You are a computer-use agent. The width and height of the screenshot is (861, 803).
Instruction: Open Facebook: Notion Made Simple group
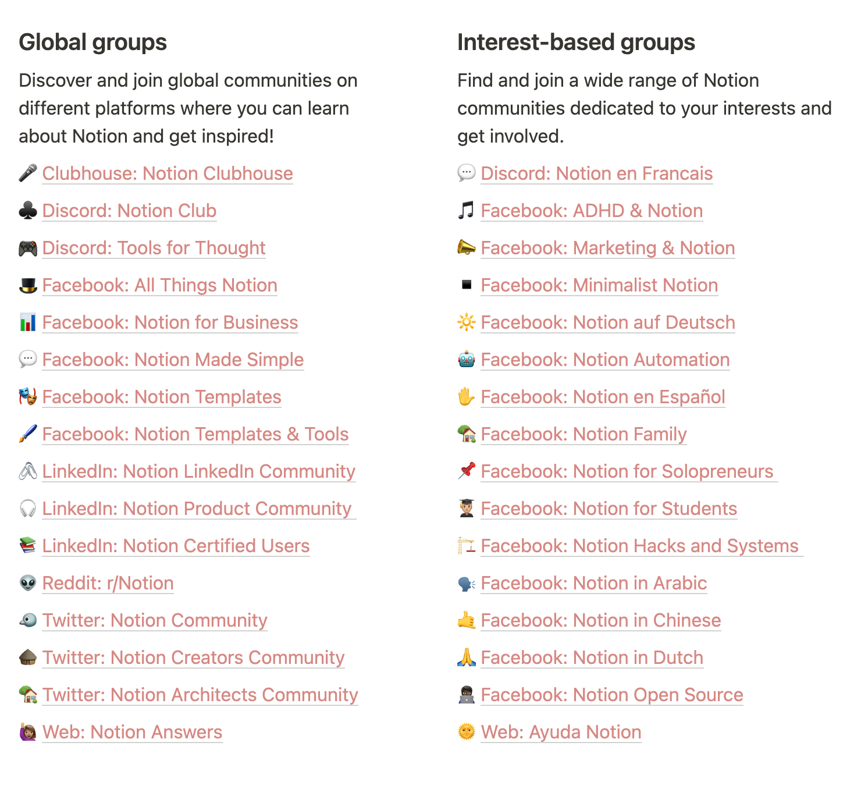tap(173, 360)
